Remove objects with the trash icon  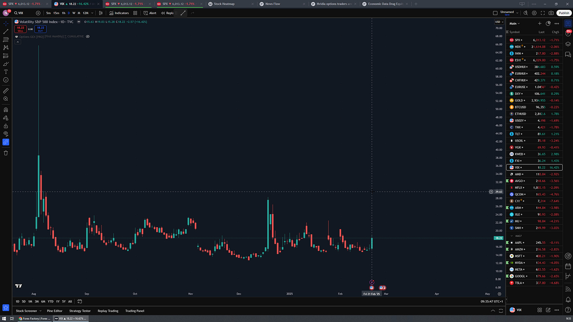(6, 153)
